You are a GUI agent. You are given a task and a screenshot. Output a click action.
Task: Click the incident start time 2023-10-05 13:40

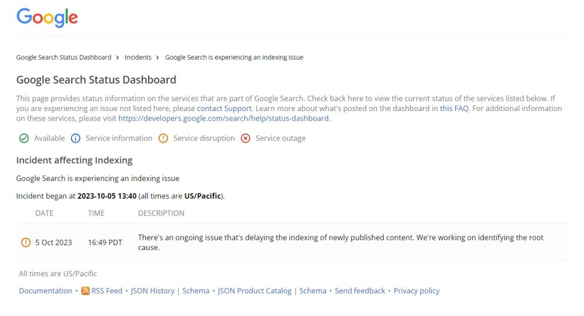(x=107, y=196)
